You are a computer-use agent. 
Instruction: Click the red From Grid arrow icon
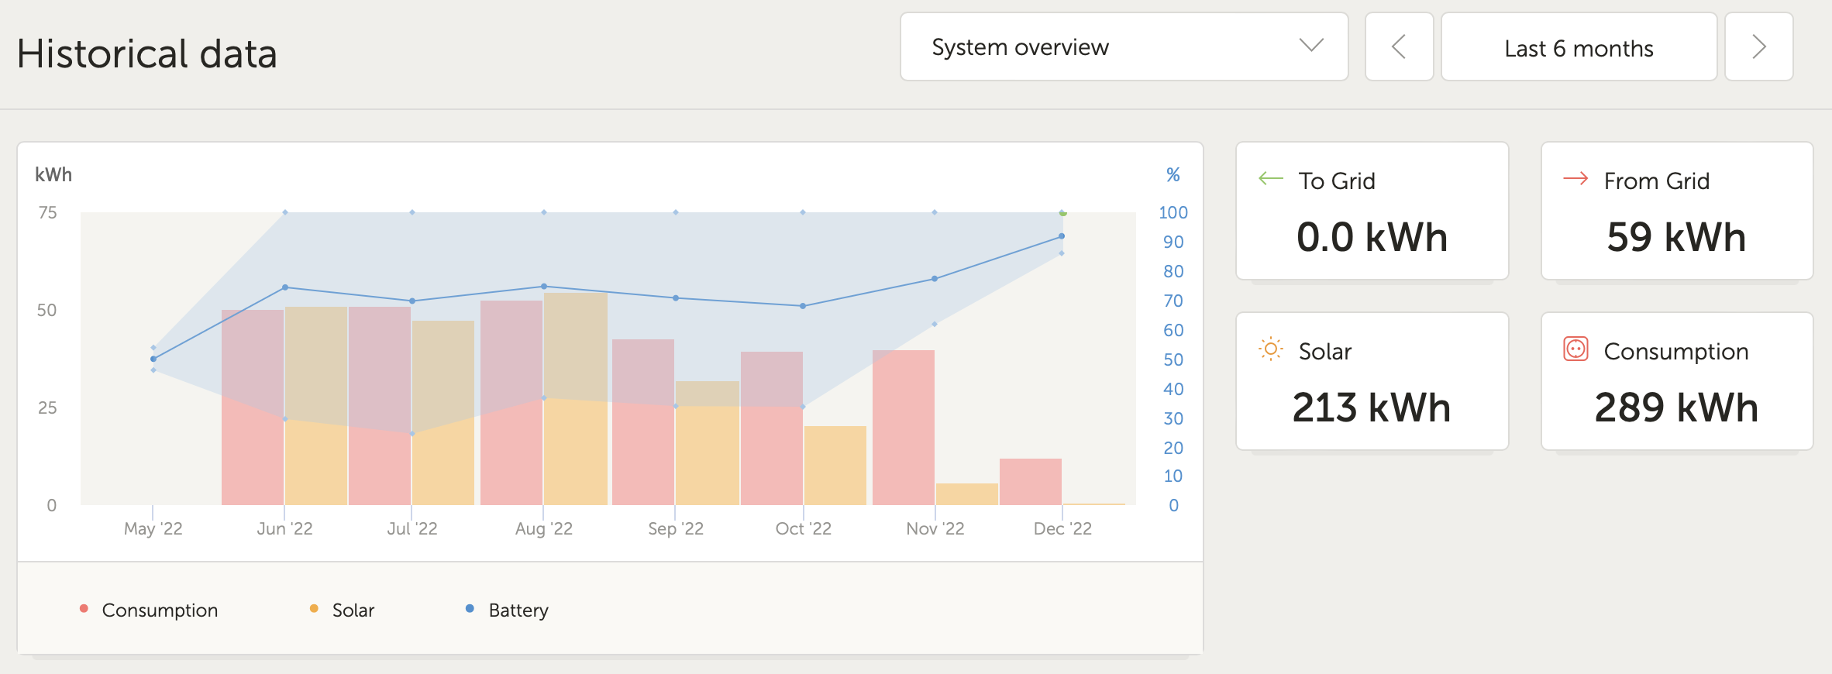pos(1575,179)
